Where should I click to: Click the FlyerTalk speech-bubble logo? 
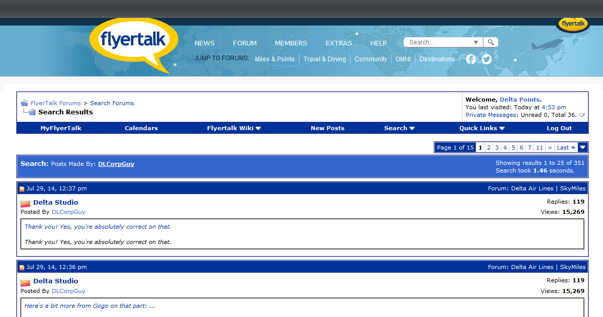pos(133,45)
